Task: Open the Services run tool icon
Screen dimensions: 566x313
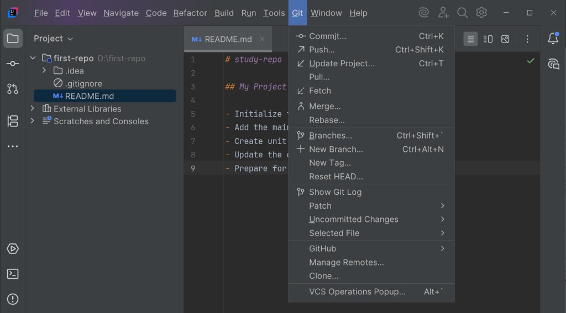Action: (x=13, y=249)
